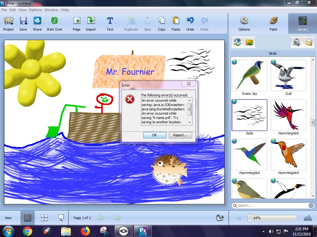Open the View menu
This screenshot has height=237, width=317.
pos(22,10)
